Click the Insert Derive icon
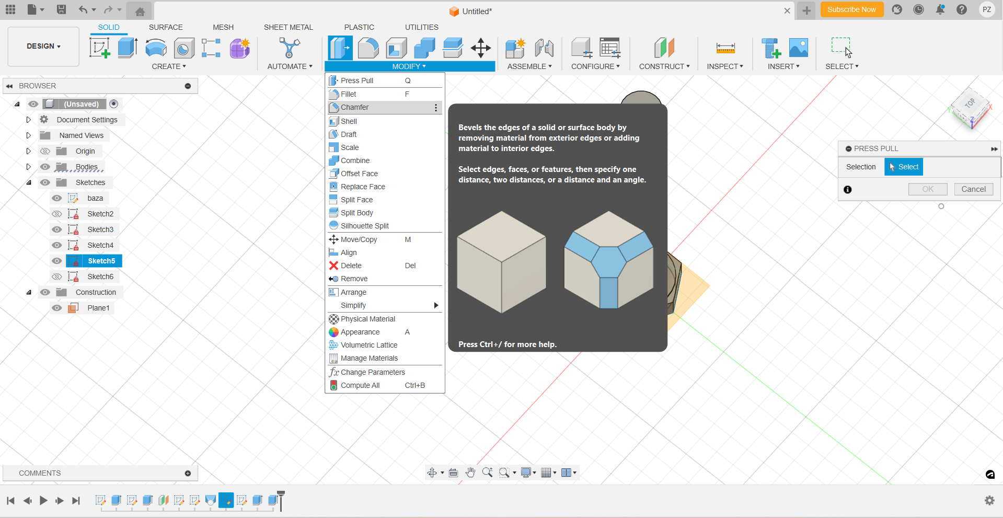1003x518 pixels. (x=770, y=48)
